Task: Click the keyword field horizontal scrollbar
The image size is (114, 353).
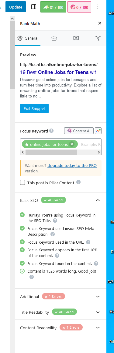Action: [61, 152]
